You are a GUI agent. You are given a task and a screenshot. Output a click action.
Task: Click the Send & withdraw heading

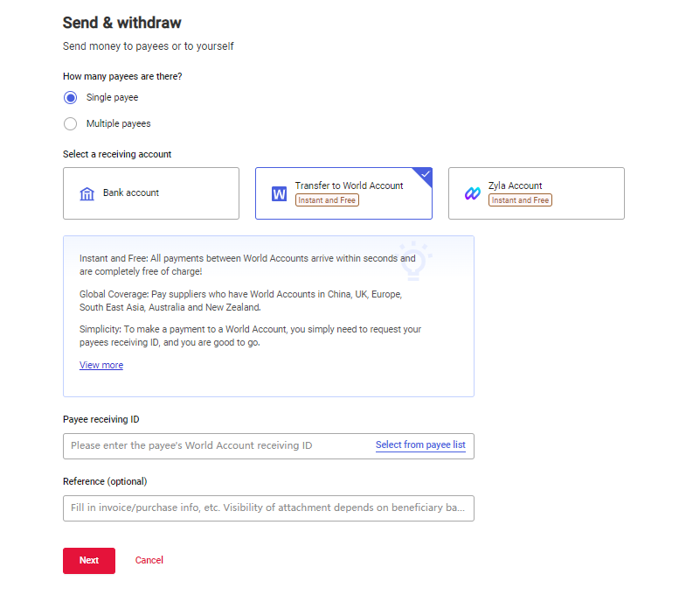(x=122, y=23)
